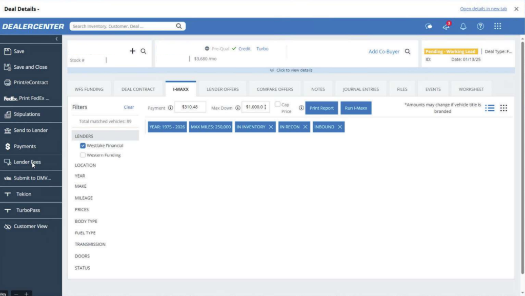
Task: Click the Save sidebar icon
Action: coord(7,51)
